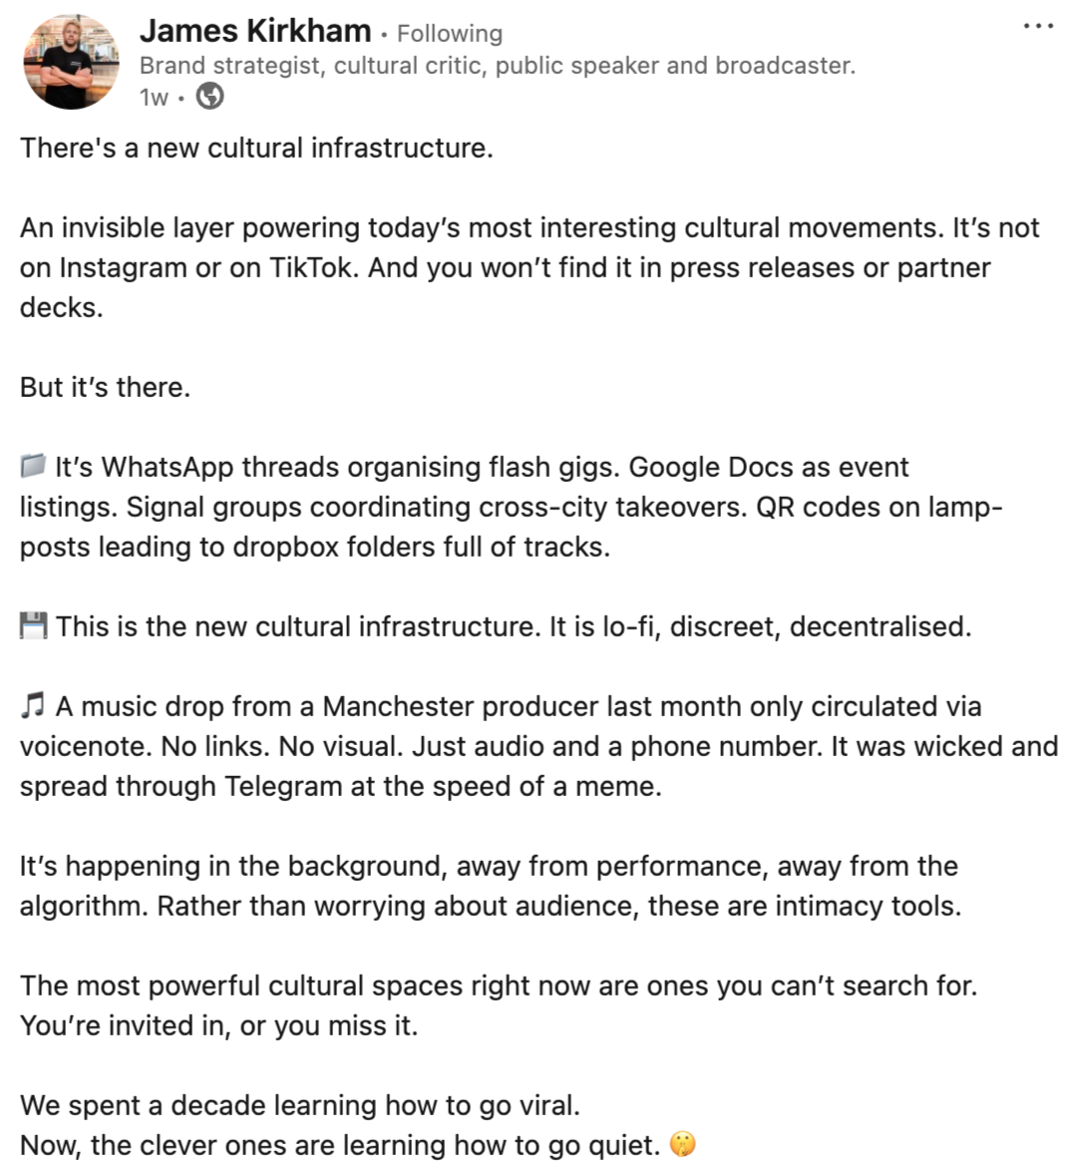Open the James Kirkham name link

click(255, 31)
